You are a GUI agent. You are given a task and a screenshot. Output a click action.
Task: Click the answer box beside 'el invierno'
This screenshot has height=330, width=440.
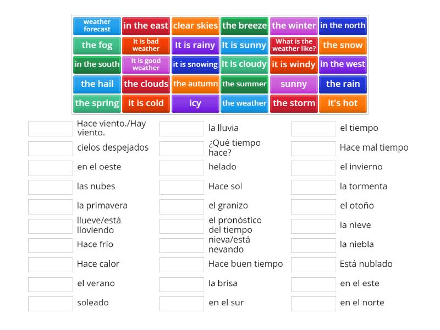tap(313, 167)
